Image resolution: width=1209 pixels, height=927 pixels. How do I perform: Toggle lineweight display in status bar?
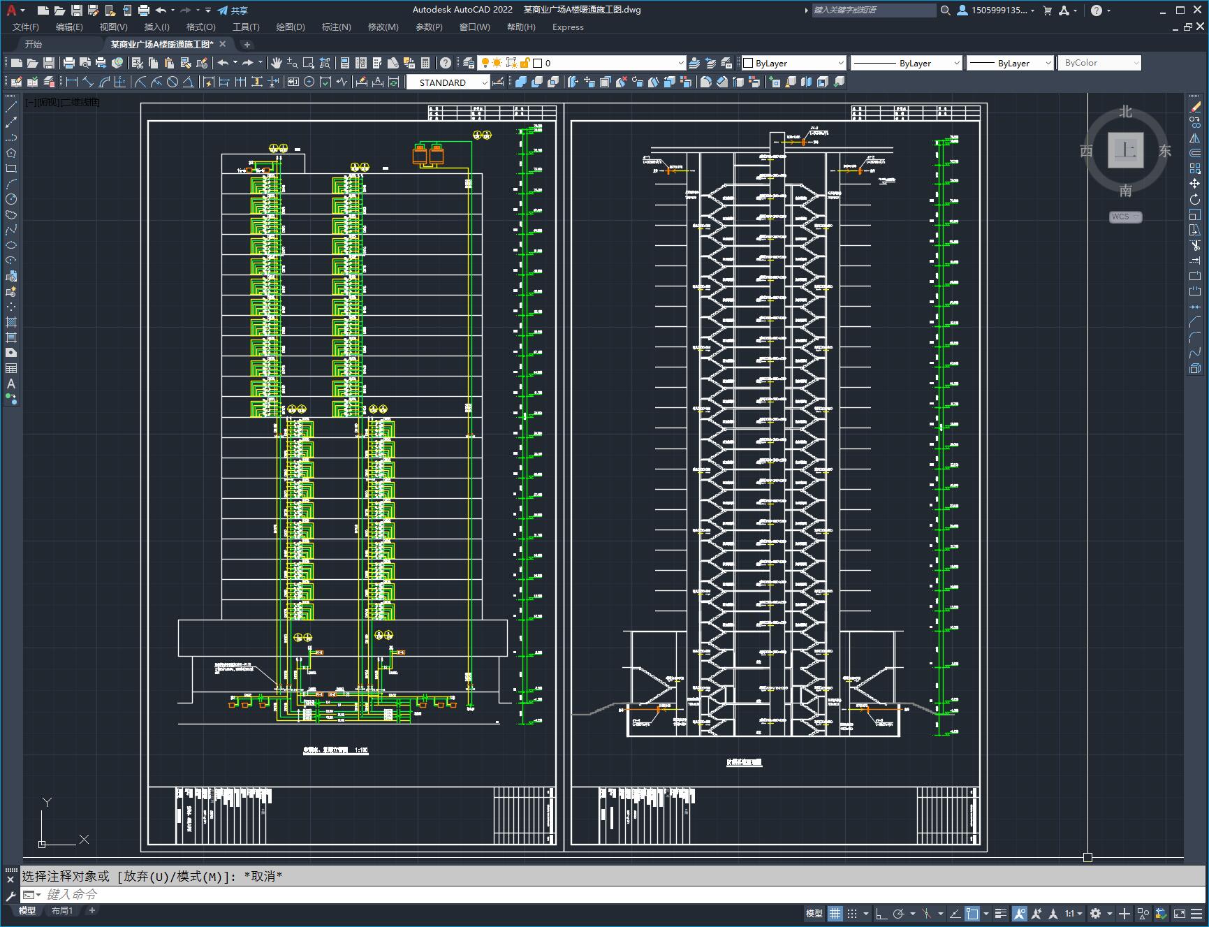[1001, 914]
